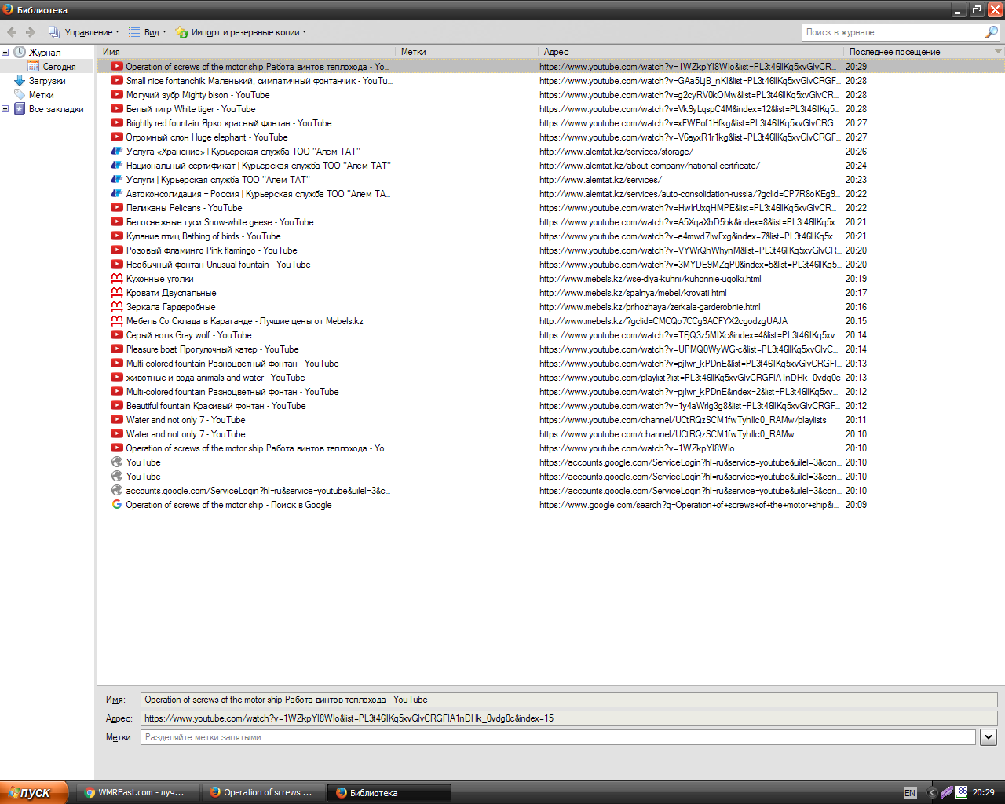Switch to Operation of screws taskbar window
1005x804 pixels.
tap(262, 792)
